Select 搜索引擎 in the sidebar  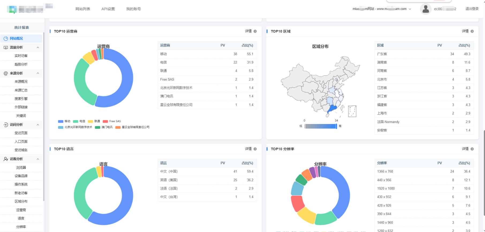click(x=21, y=99)
